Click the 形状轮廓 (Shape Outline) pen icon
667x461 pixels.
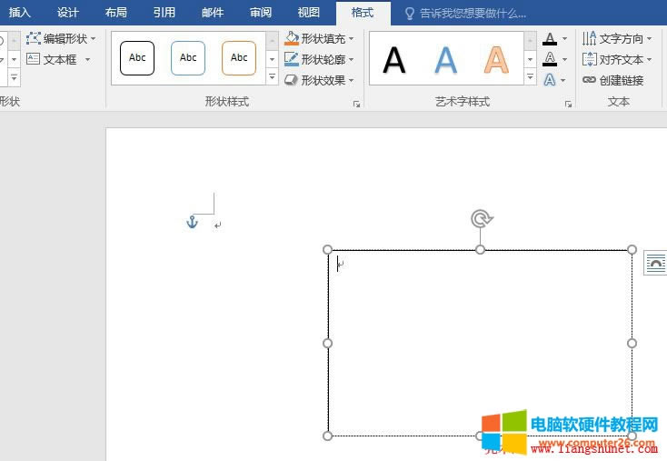(x=292, y=59)
